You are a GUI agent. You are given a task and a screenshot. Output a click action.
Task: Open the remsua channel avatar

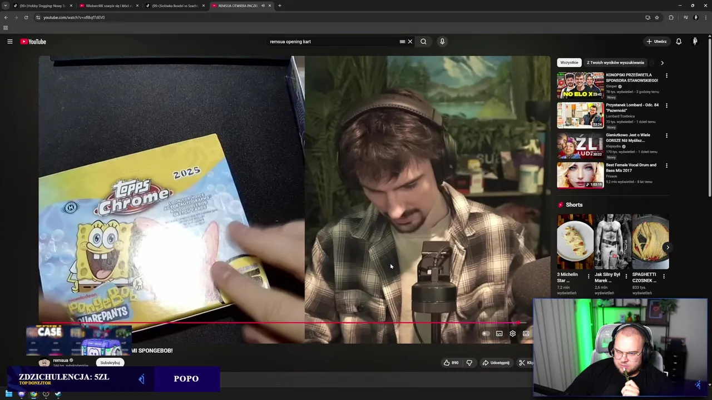coord(44,363)
